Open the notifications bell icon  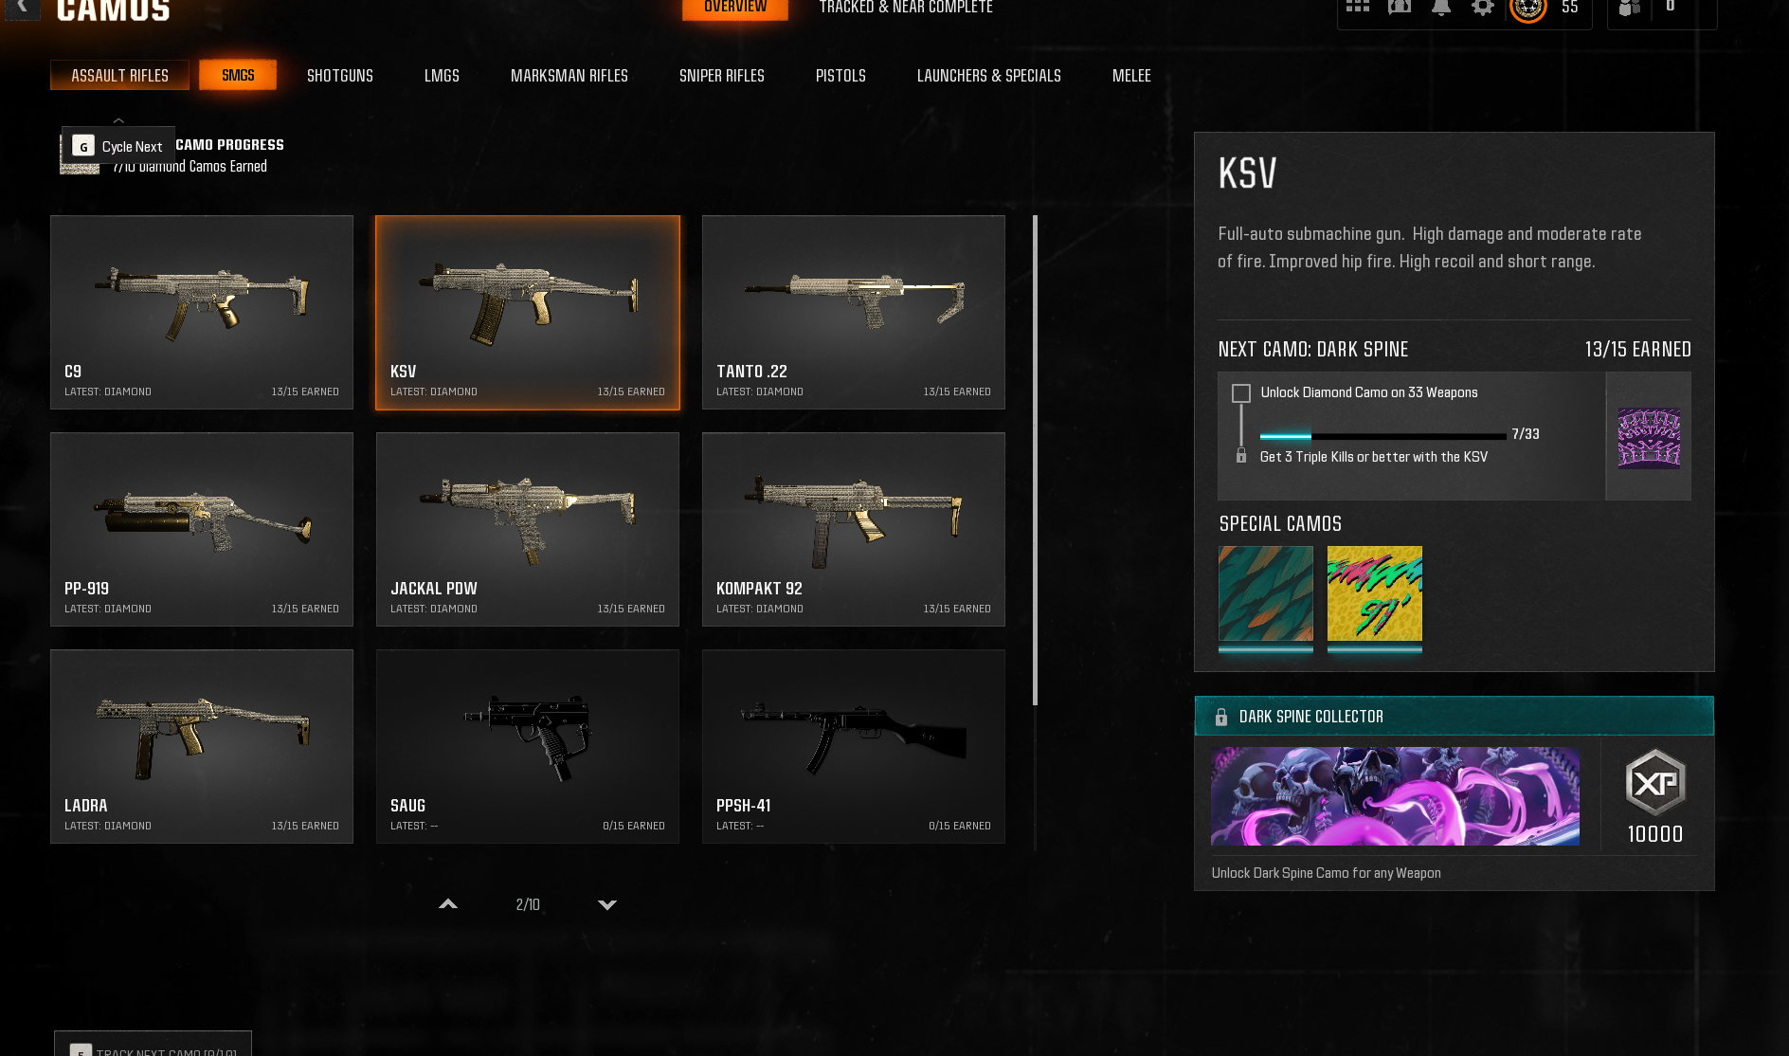pos(1440,7)
